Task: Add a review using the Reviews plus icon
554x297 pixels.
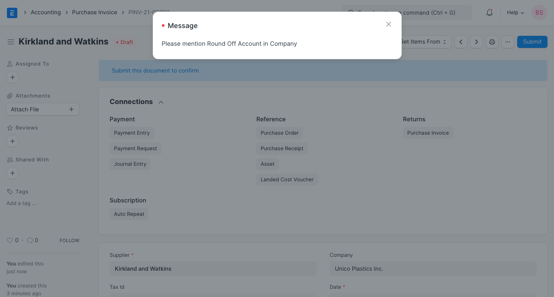Action: (x=12, y=141)
